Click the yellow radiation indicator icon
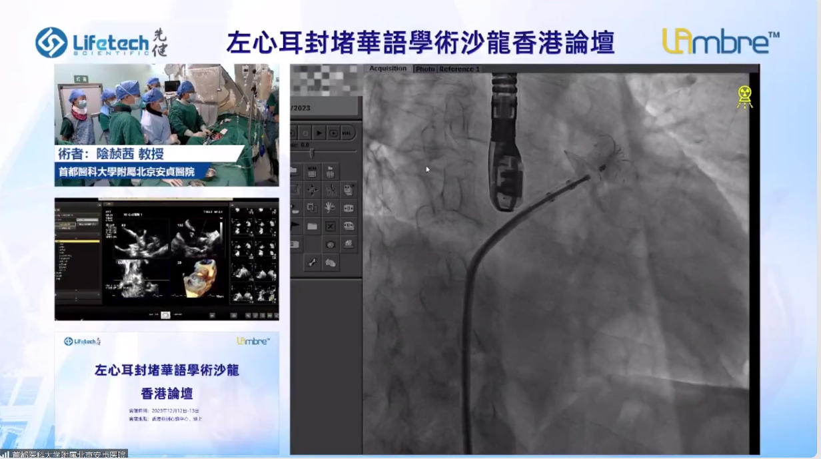This screenshot has height=459, width=821. coord(744,97)
